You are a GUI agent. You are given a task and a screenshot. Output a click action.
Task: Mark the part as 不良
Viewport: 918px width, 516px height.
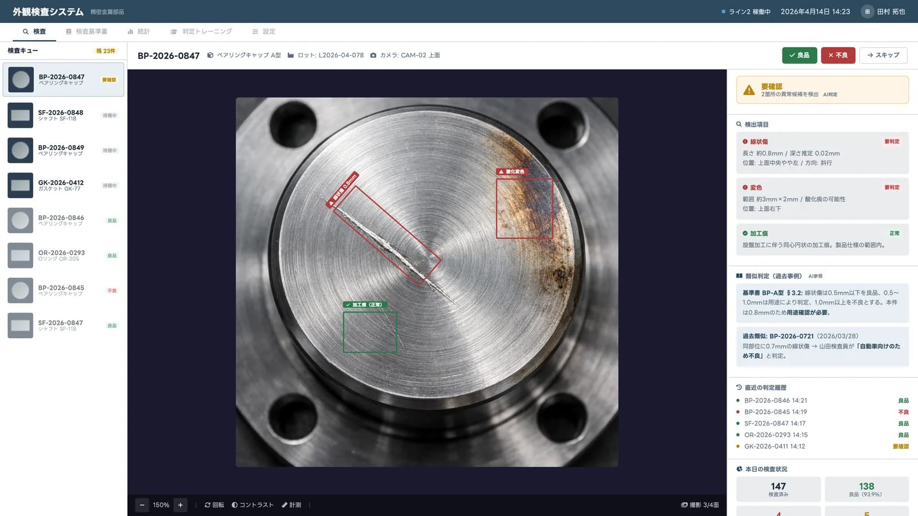838,55
